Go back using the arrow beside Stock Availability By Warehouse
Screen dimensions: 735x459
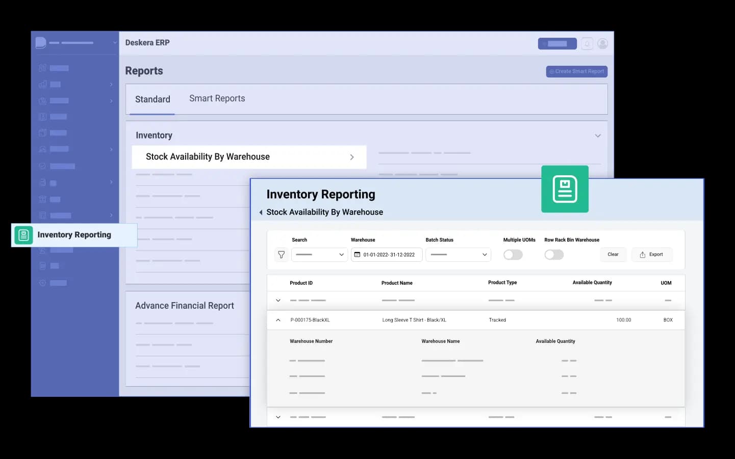[x=261, y=212]
